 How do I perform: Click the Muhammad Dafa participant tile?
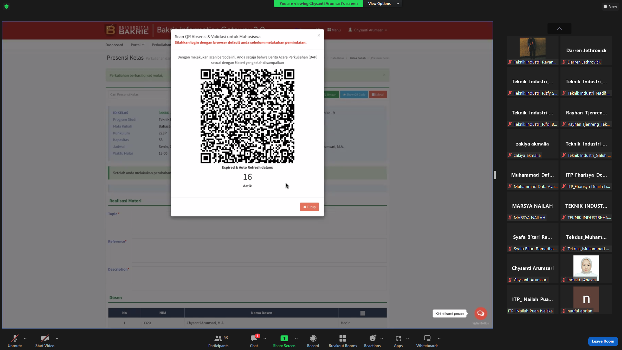[x=532, y=175]
